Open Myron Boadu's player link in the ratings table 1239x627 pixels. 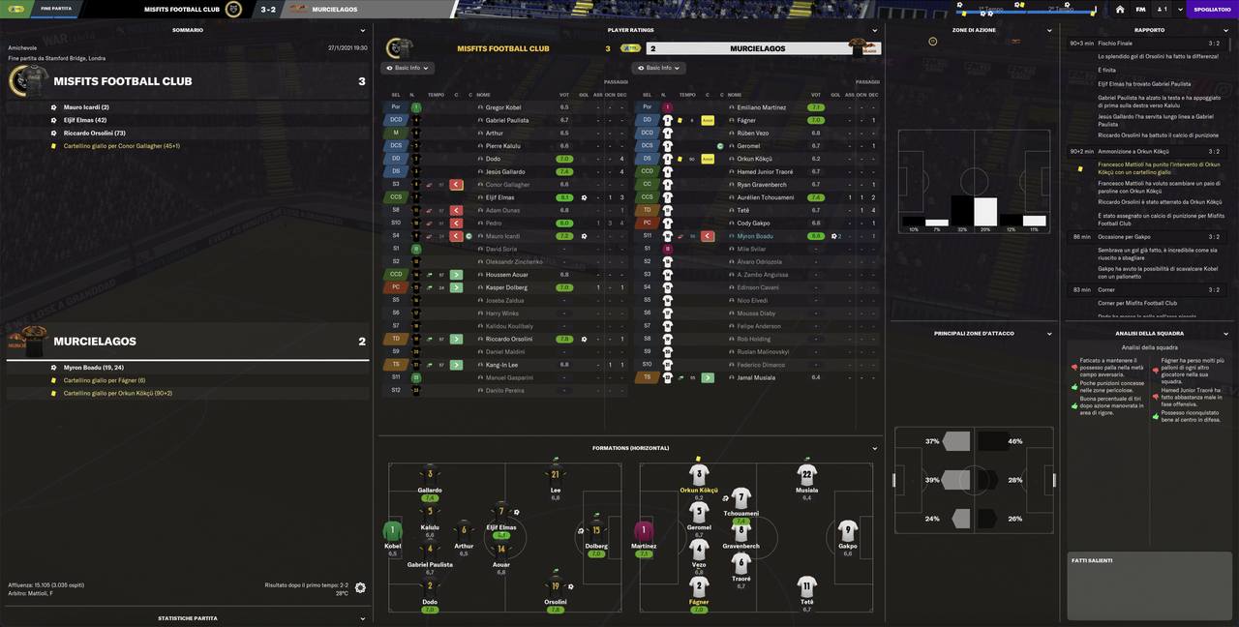(x=754, y=236)
